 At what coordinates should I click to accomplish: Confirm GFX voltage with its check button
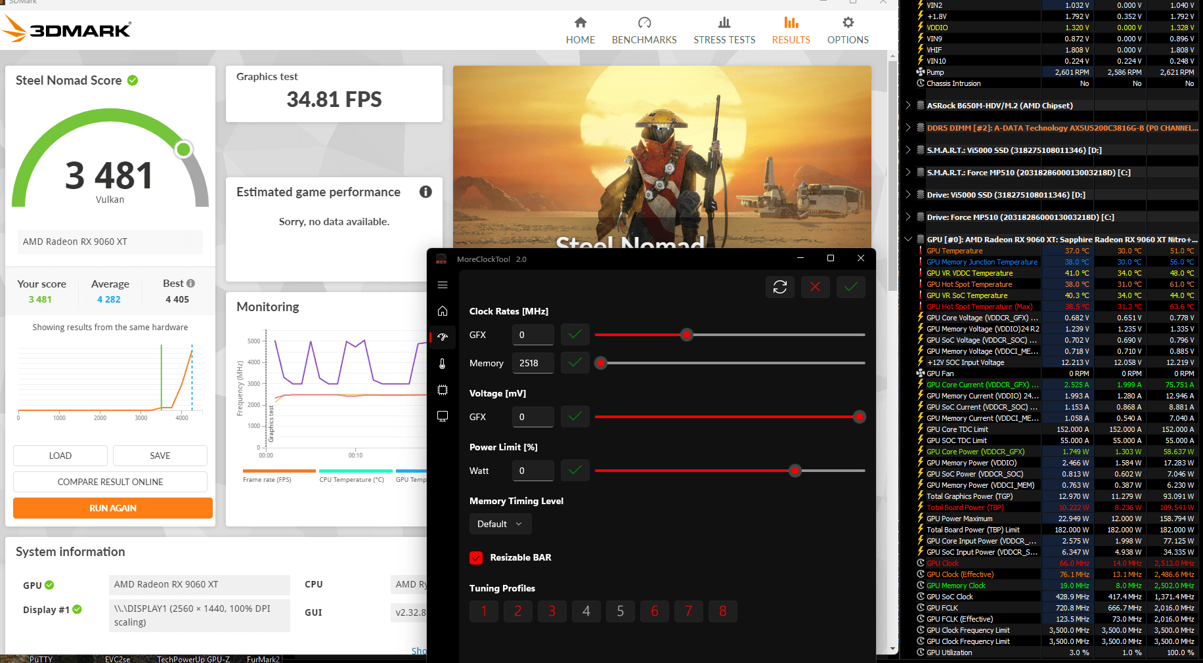pos(575,417)
